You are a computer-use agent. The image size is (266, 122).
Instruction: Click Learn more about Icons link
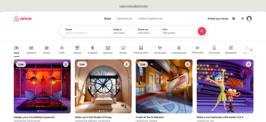coord(134,6)
